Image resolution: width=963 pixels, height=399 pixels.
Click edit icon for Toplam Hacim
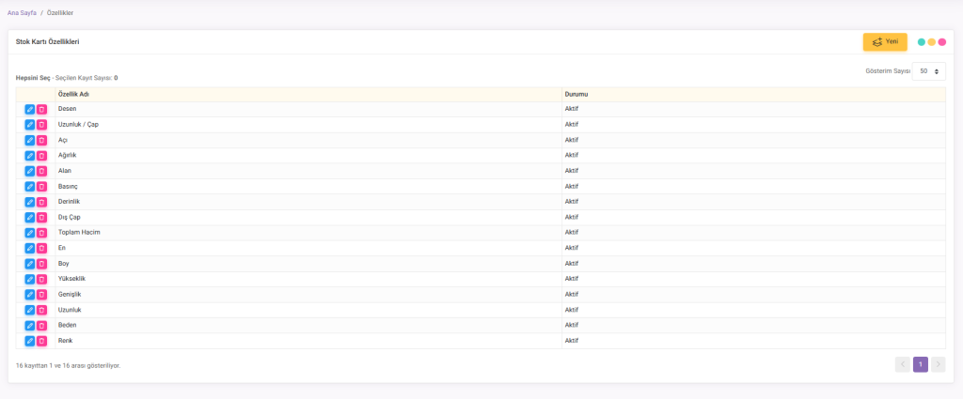[30, 233]
